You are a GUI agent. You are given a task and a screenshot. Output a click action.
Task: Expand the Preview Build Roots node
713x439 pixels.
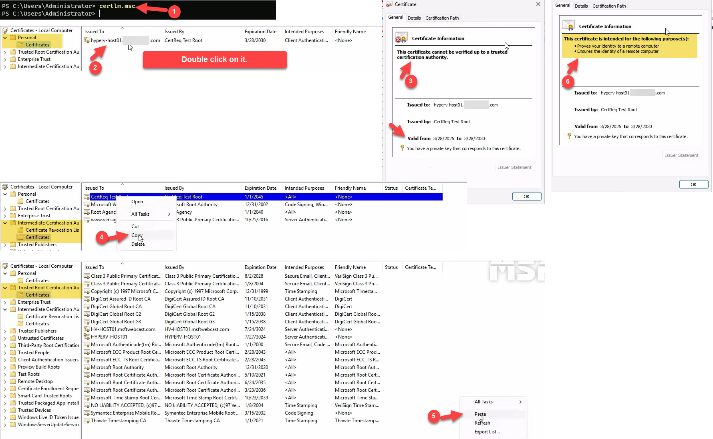click(x=5, y=367)
